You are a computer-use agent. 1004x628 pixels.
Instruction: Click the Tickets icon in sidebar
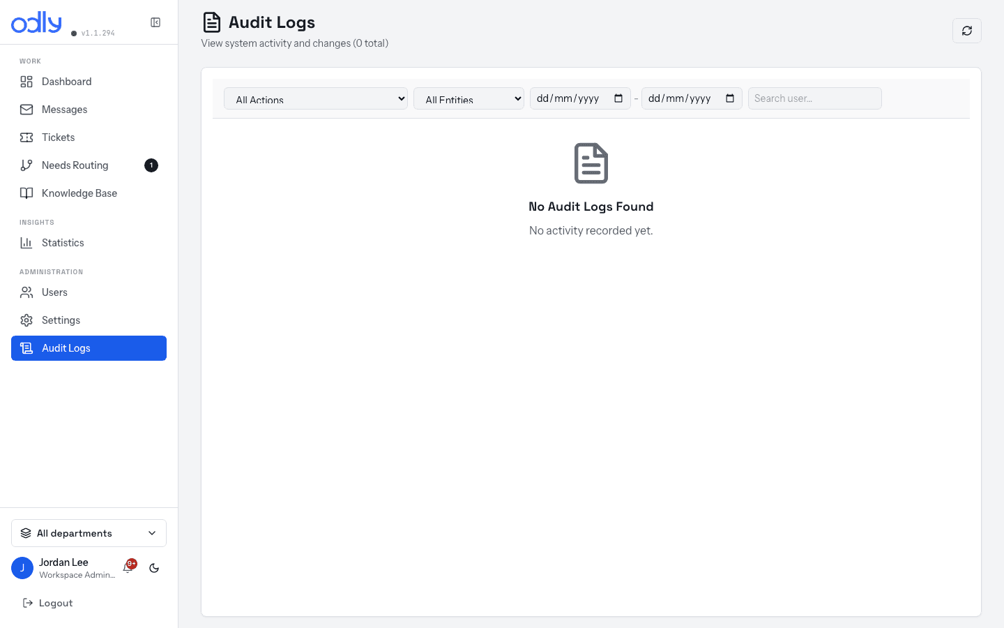pyautogui.click(x=26, y=137)
